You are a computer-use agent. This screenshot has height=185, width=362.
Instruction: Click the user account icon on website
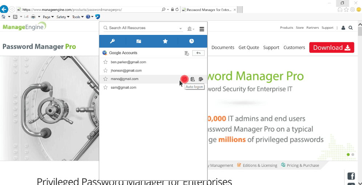tap(343, 28)
